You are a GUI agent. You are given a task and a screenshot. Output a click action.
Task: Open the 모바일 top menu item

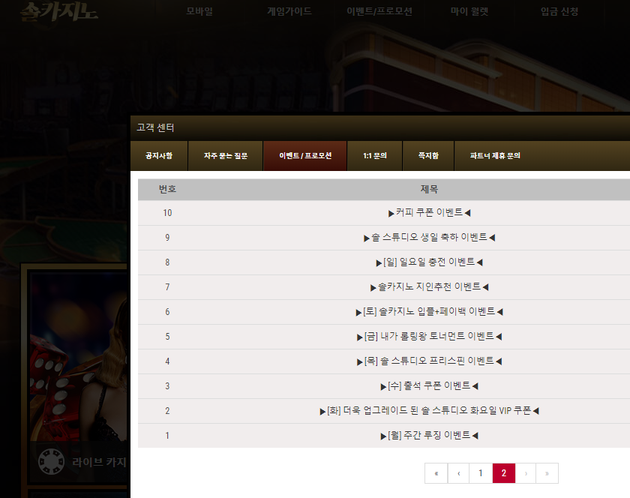pos(199,11)
